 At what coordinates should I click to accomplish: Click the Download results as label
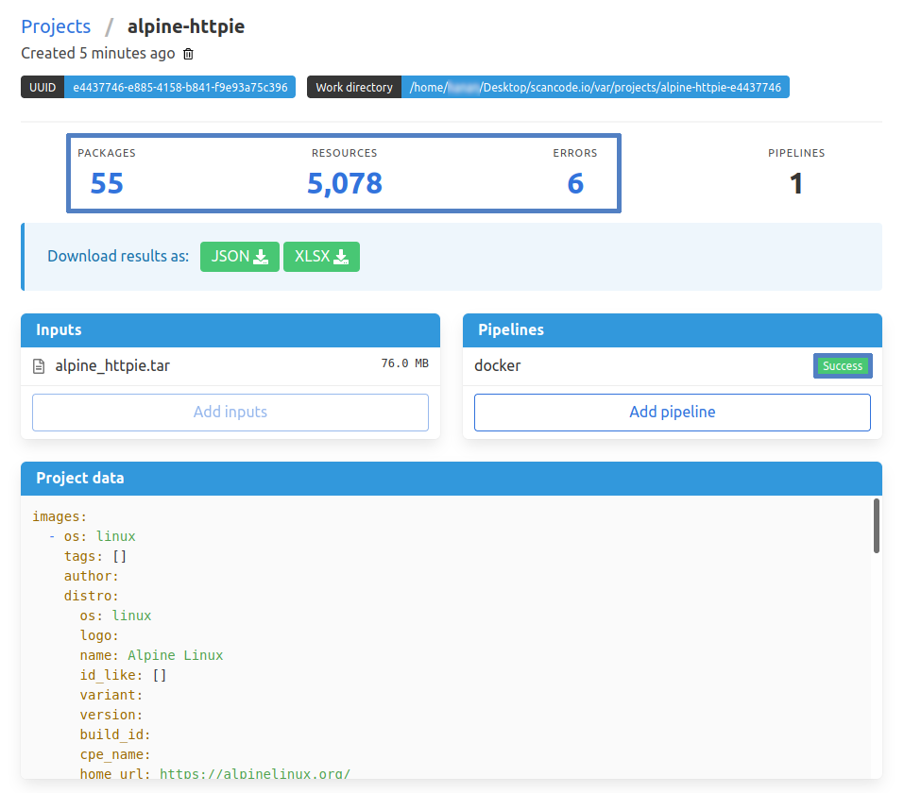click(118, 257)
